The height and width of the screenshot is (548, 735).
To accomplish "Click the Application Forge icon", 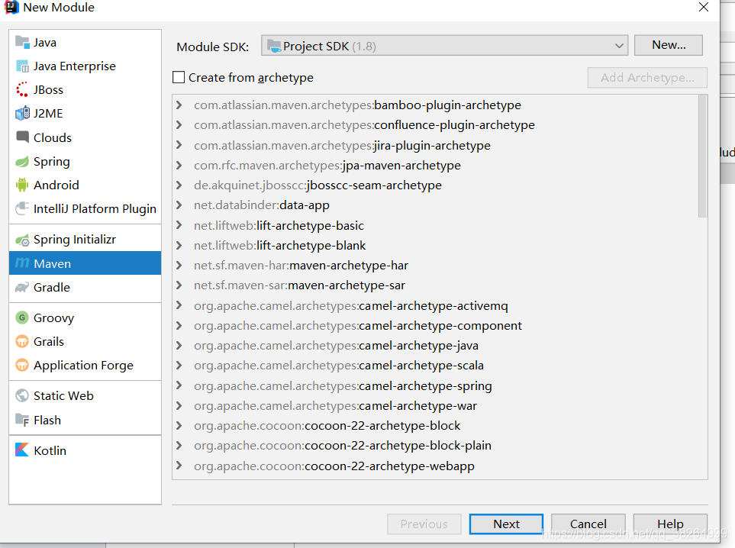I will [22, 365].
